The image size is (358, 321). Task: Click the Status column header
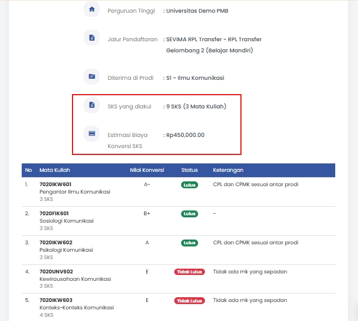[x=189, y=170]
